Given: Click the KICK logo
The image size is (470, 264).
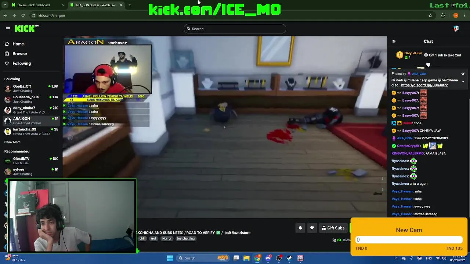Looking at the screenshot, I should point(27,29).
